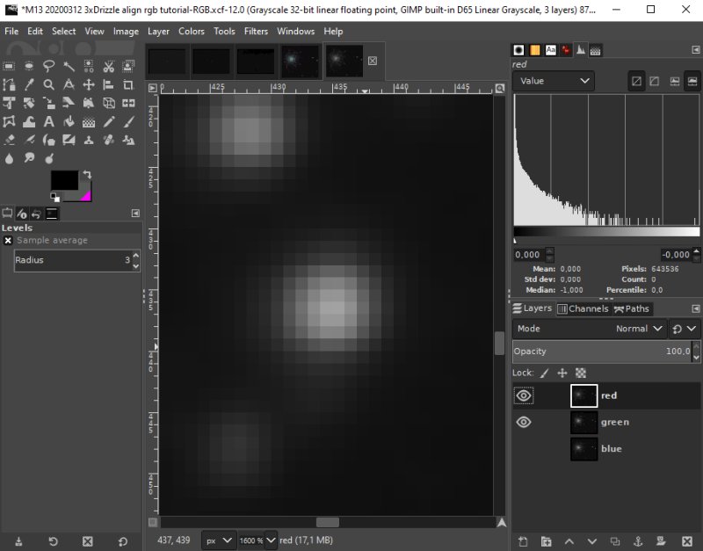This screenshot has width=703, height=551.
Task: Select the Crop tool
Action: tap(128, 84)
